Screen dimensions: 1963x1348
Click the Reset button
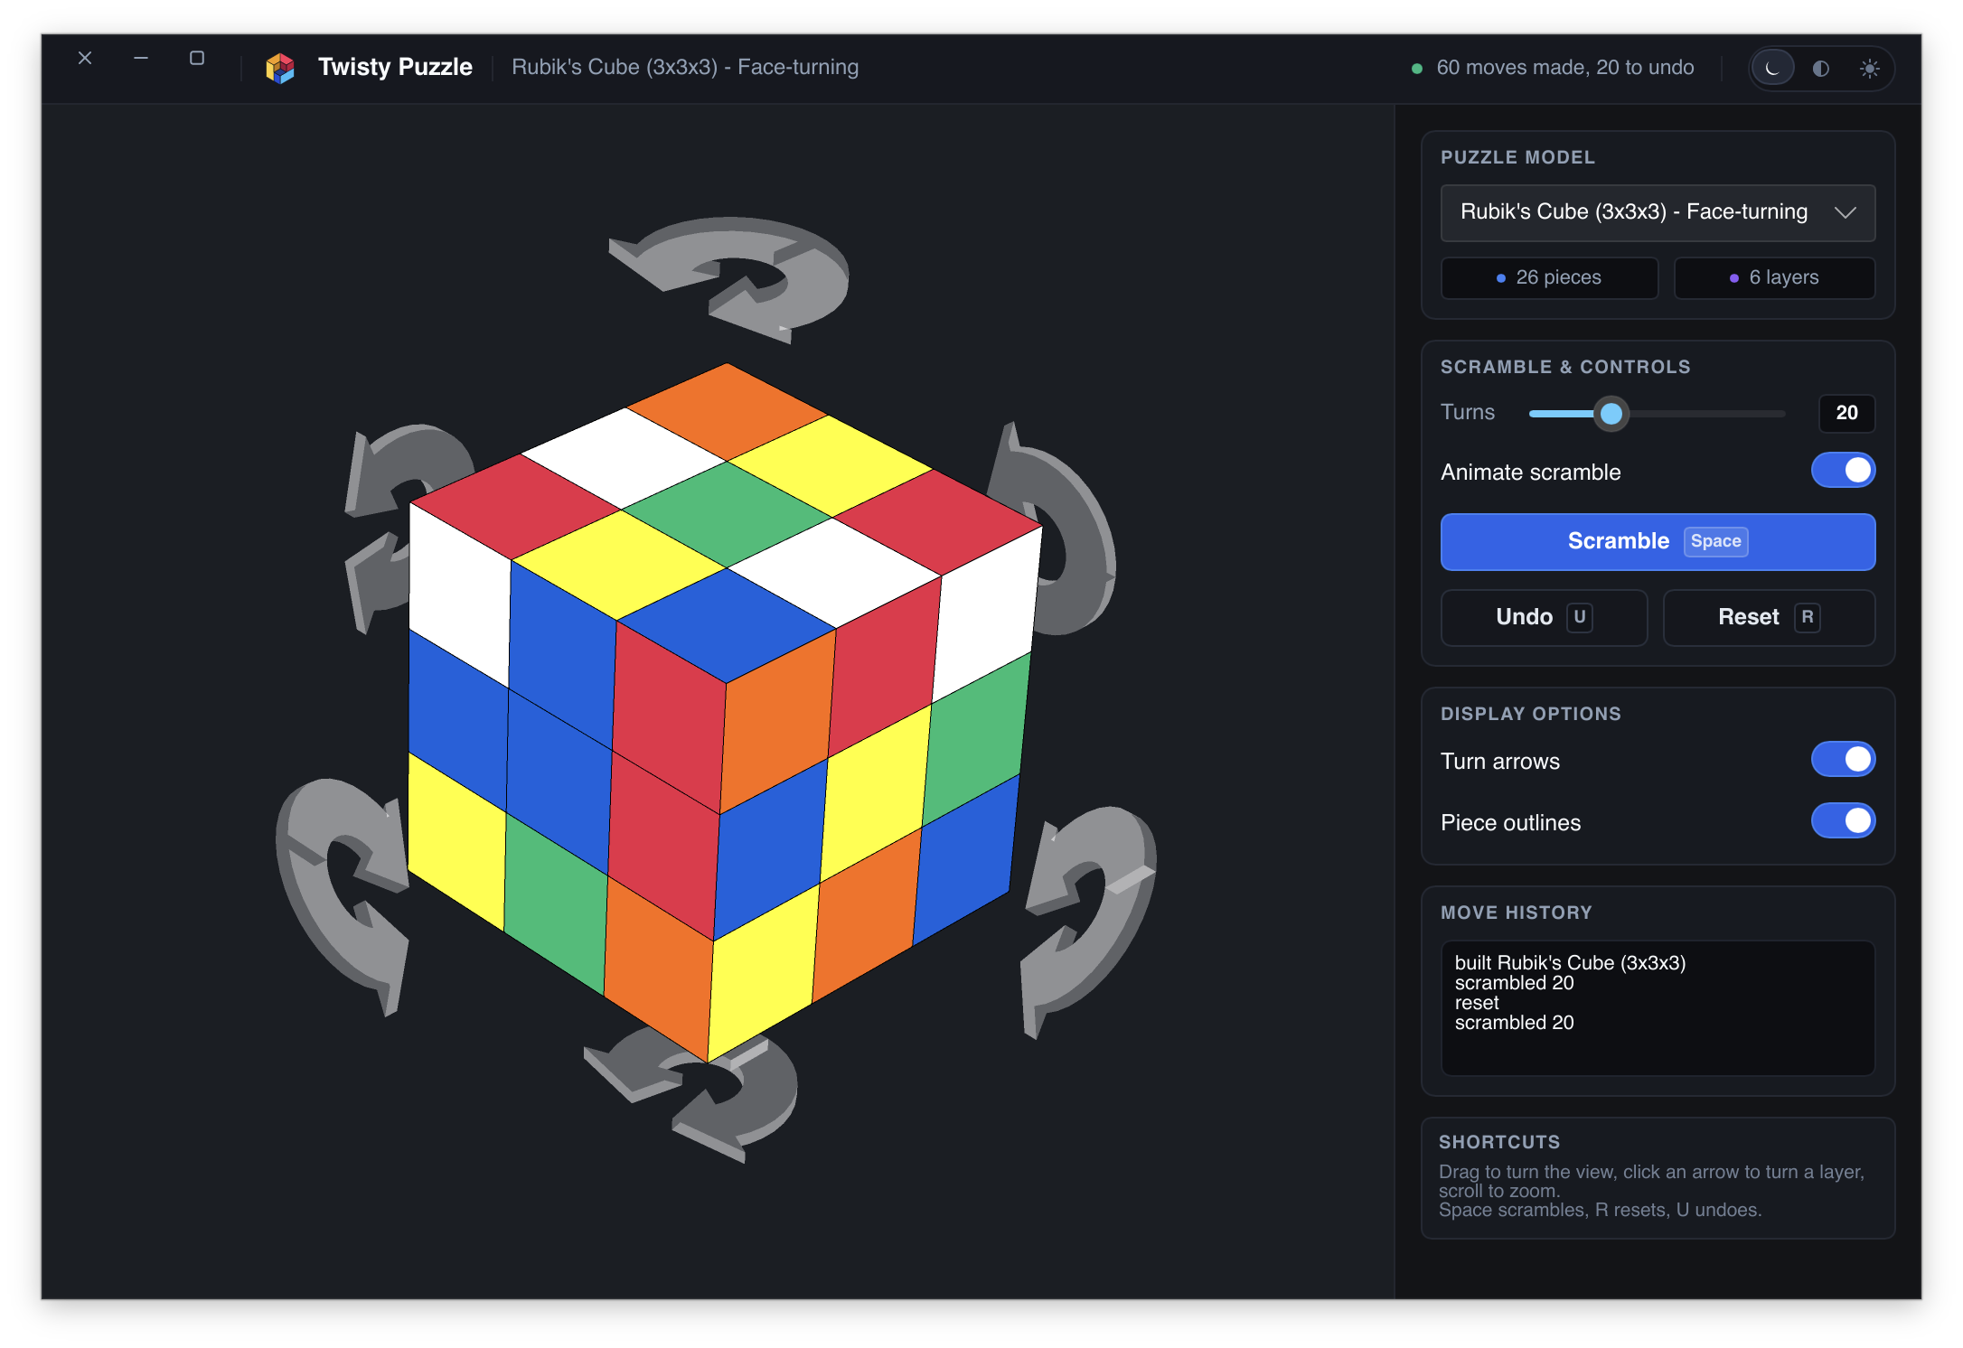tap(1769, 617)
